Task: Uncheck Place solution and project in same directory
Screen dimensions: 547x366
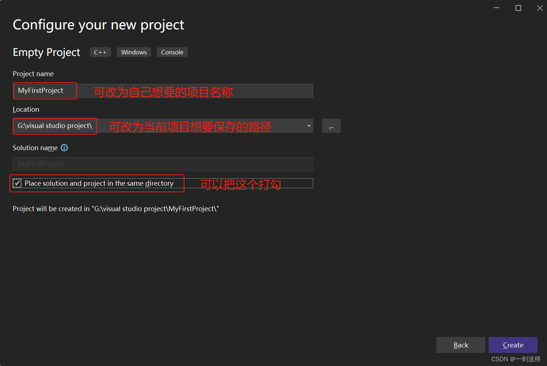Action: pyautogui.click(x=17, y=183)
